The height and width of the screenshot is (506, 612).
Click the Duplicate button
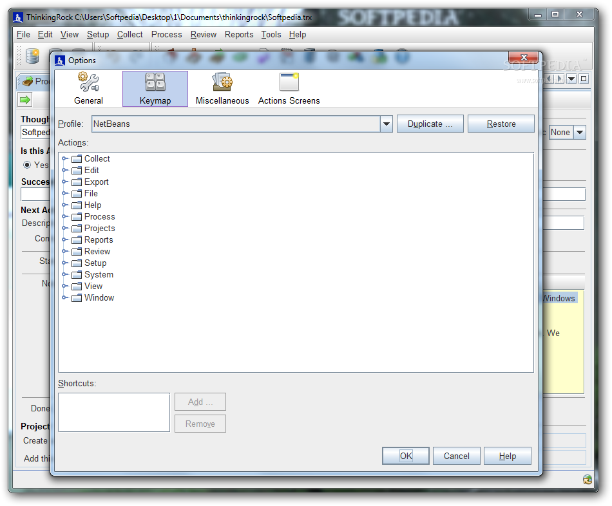[430, 124]
